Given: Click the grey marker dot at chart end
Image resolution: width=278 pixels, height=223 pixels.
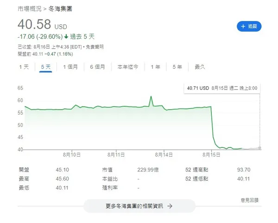Looking at the screenshot, I should (260, 148).
